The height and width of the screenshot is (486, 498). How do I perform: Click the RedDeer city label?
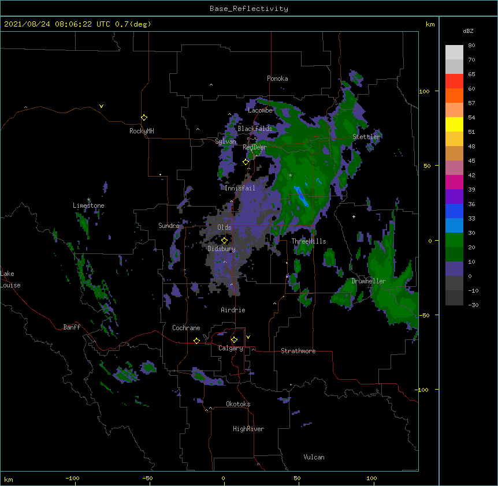tap(254, 147)
